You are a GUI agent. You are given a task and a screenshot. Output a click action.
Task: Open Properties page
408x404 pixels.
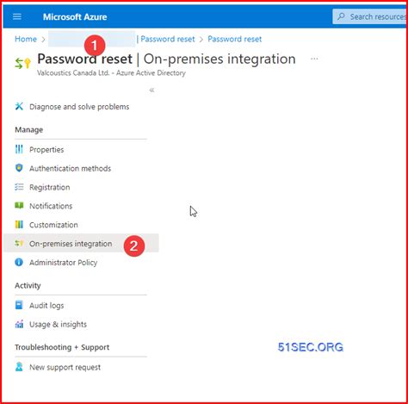[x=46, y=150]
